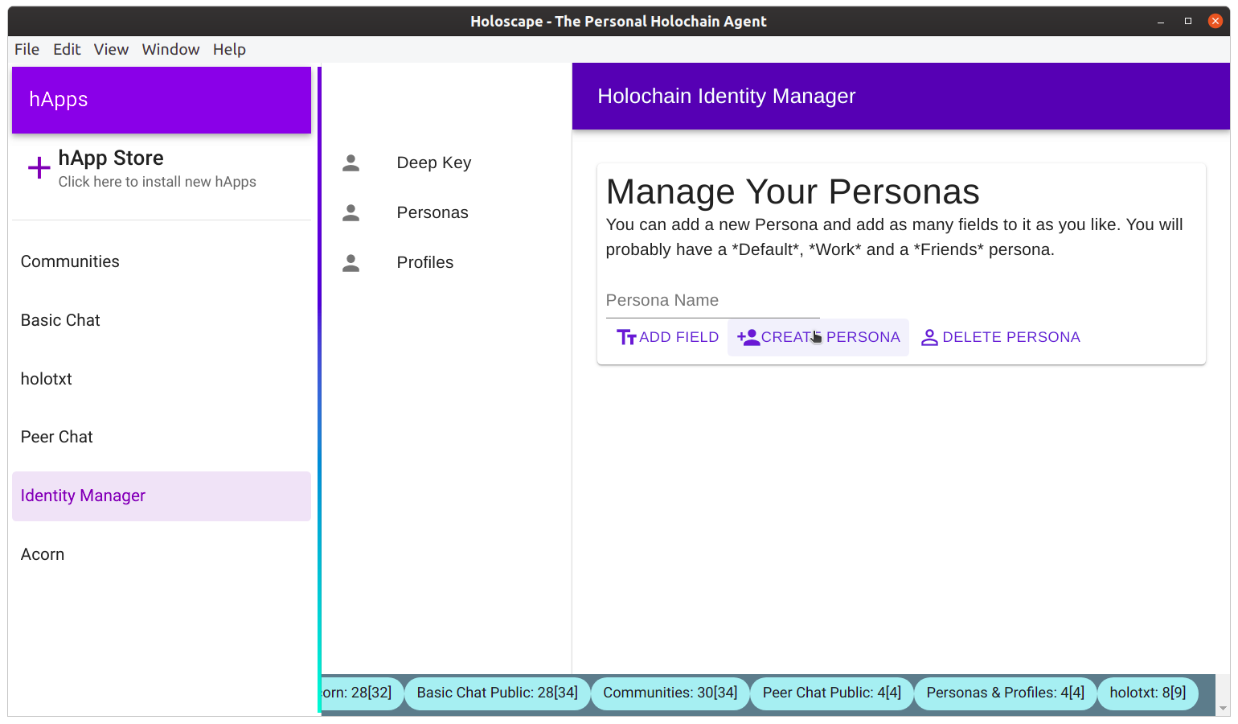Click the Basic Chat Public 28[34] status chip
The image size is (1238, 724).
(x=497, y=693)
